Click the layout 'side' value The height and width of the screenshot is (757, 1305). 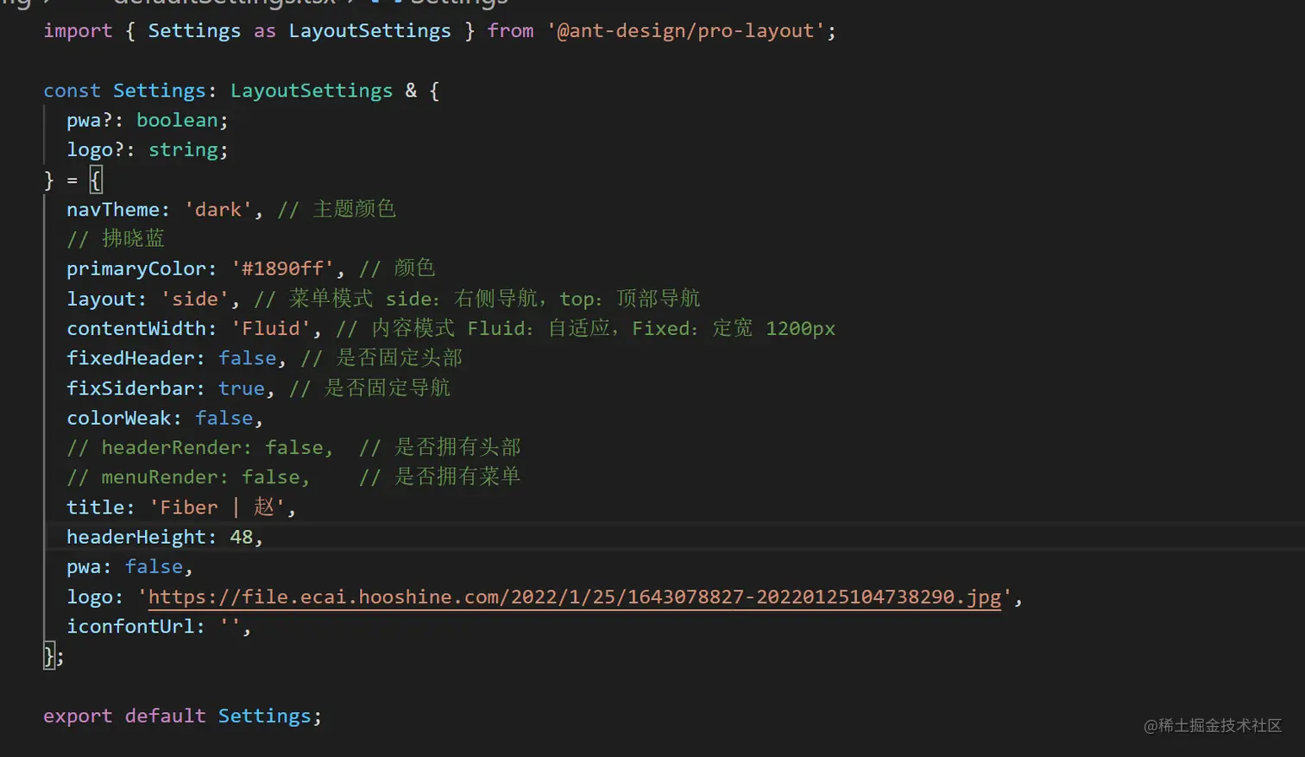point(194,300)
